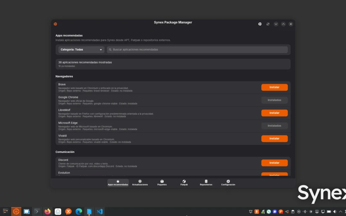The height and width of the screenshot is (216, 346).
Task: Click the wired network display tray icon
Action: pyautogui.click(x=323, y=212)
